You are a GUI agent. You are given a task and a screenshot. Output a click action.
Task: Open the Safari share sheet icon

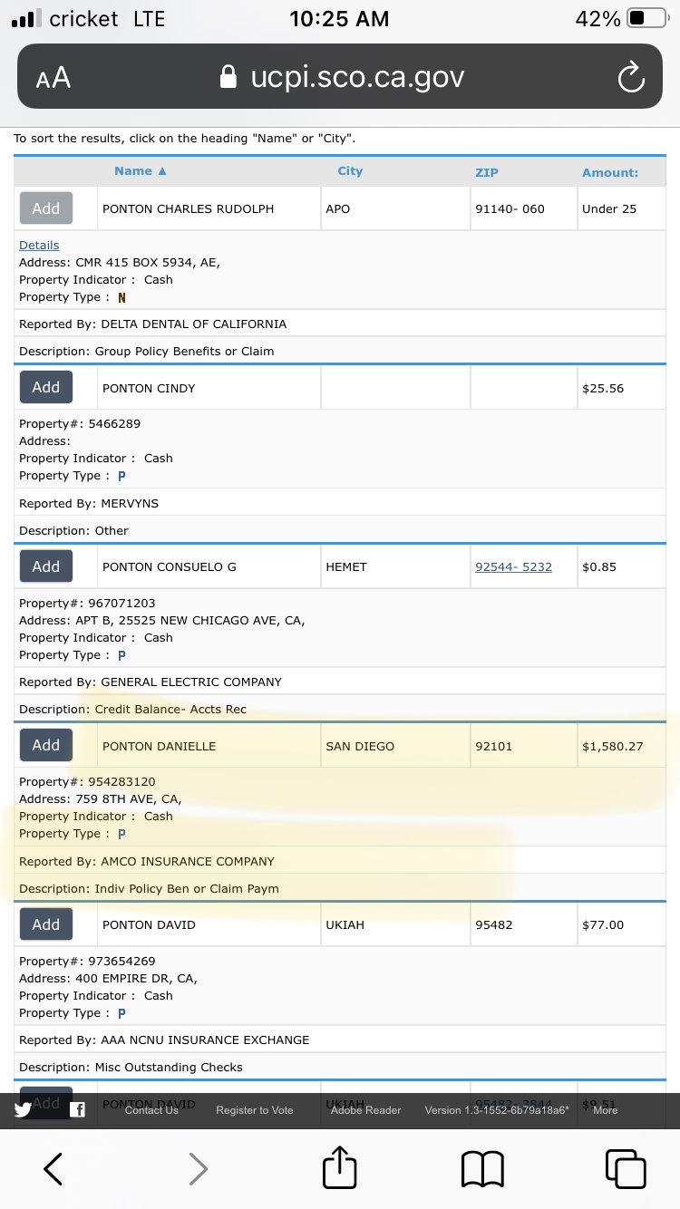click(340, 1166)
